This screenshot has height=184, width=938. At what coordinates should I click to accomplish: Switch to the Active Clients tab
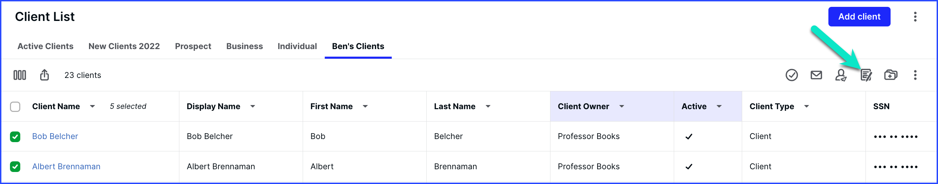tap(45, 46)
